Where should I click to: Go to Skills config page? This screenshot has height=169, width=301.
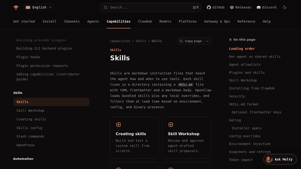point(29,128)
